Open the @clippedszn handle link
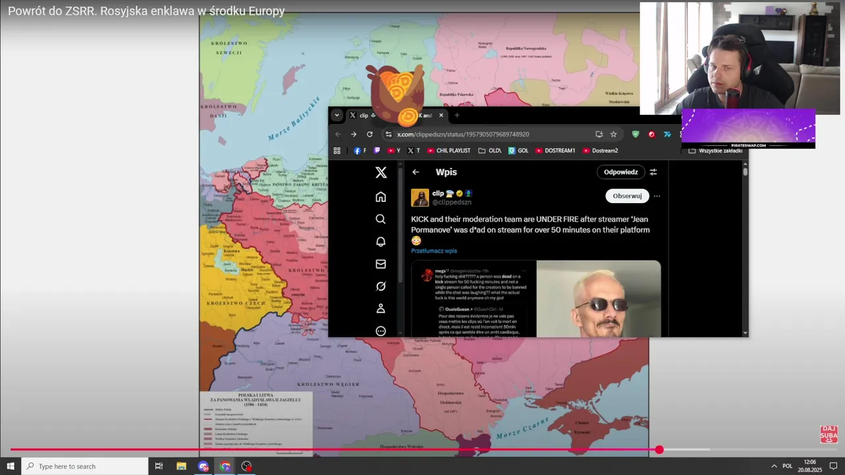Screen dimensions: 845x475 pos(452,203)
